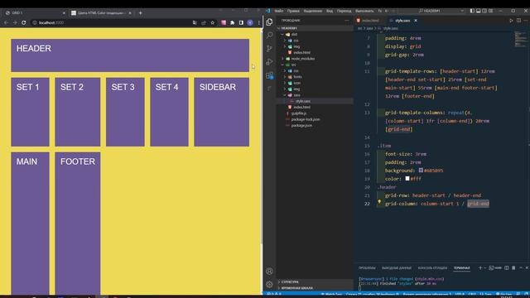Switch to the index.html editor tab
The image size is (530, 298).
click(x=370, y=21)
